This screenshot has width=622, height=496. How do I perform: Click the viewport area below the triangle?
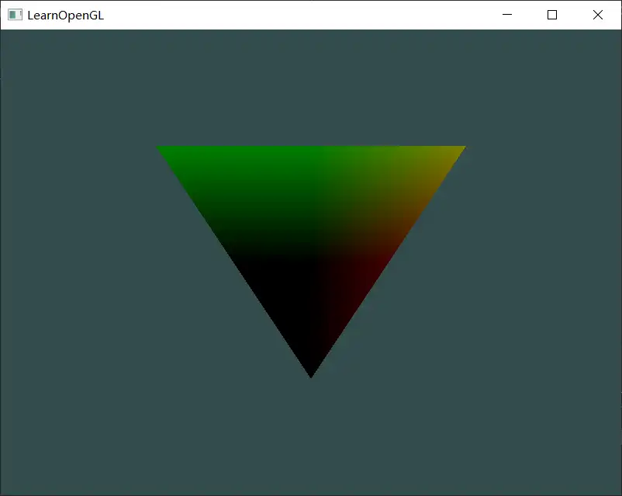[310, 435]
